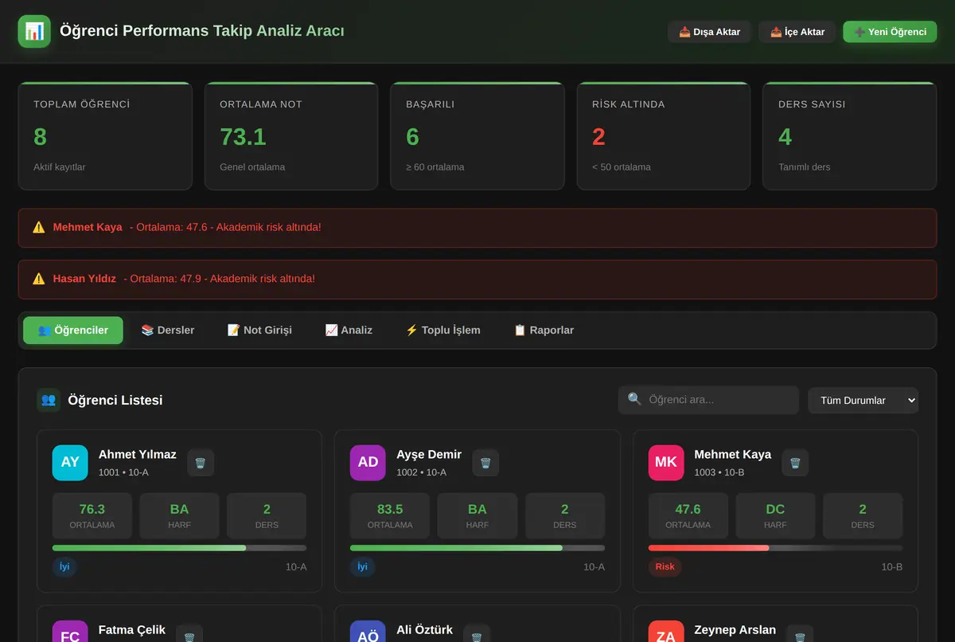
Task: Click the AD avatar for Ayşe Demir
Action: click(x=368, y=463)
